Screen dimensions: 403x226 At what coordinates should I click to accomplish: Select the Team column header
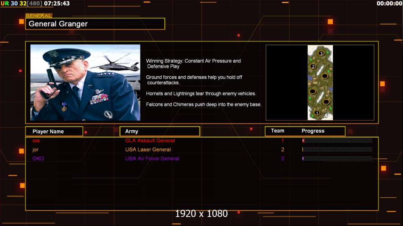pyautogui.click(x=277, y=131)
